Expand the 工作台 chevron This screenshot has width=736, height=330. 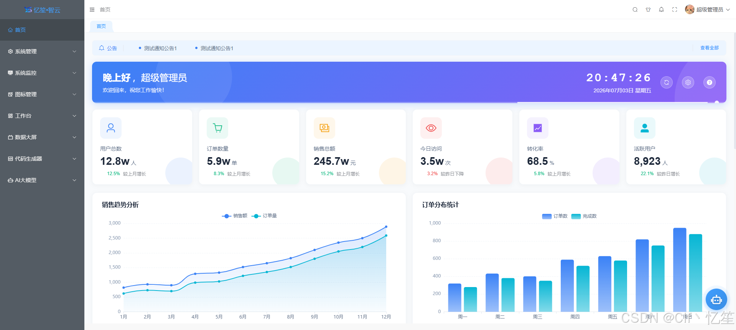(74, 116)
